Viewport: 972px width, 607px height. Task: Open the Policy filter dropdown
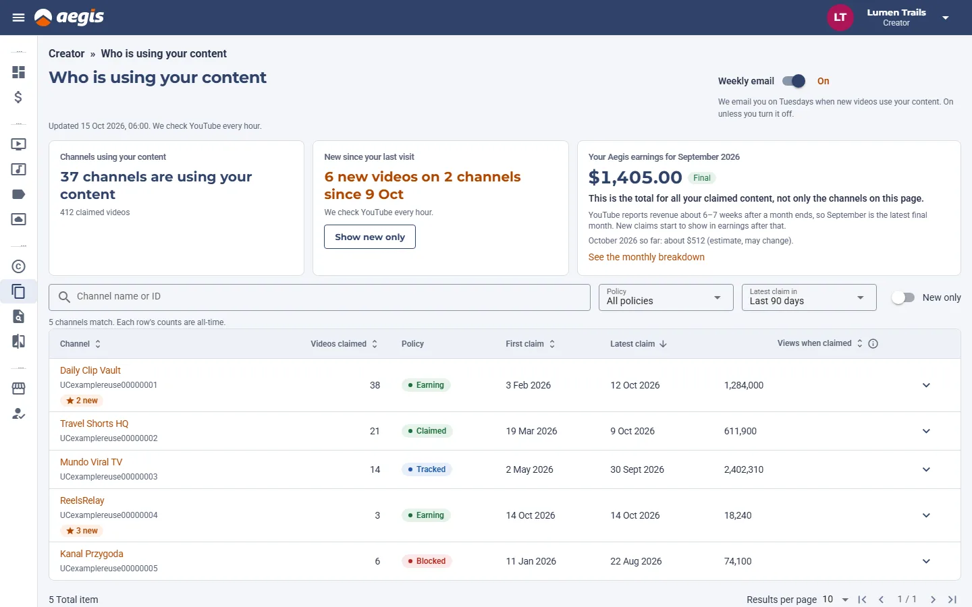pyautogui.click(x=666, y=297)
